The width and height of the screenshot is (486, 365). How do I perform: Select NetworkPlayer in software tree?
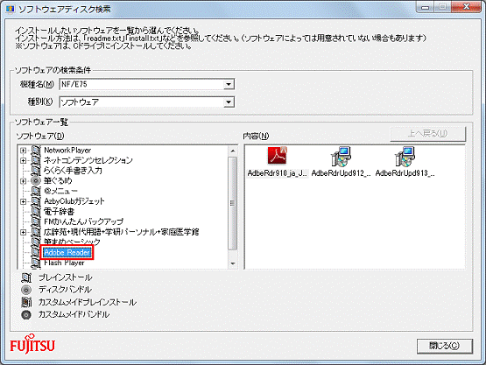click(67, 151)
